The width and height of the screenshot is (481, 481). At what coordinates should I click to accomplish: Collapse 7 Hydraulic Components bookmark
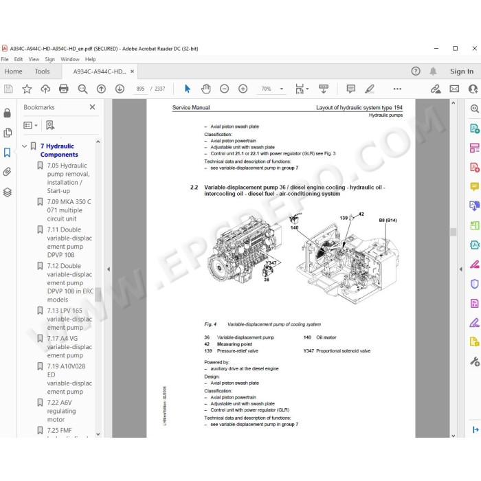(25, 146)
